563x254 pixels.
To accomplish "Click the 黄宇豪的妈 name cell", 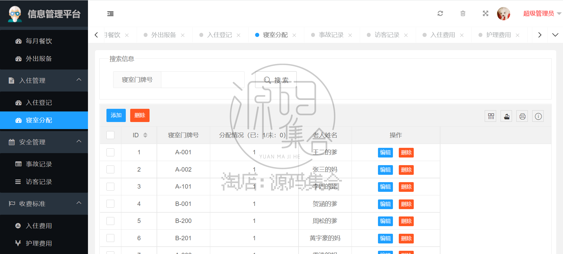I will coord(325,238).
